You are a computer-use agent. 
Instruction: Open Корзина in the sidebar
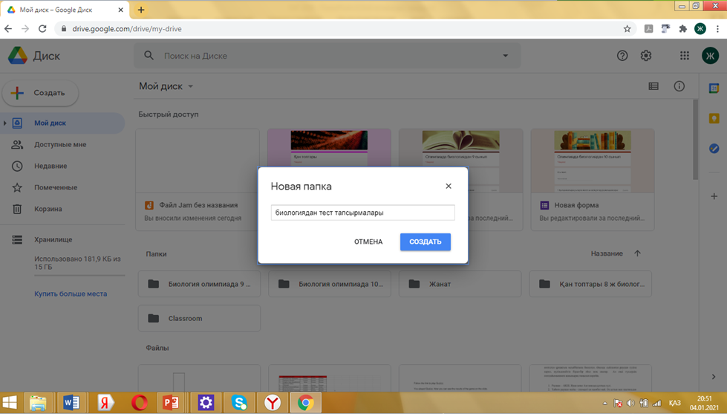[48, 209]
